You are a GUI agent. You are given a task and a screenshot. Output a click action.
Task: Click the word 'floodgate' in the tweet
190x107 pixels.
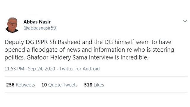pyautogui.click(x=45, y=50)
